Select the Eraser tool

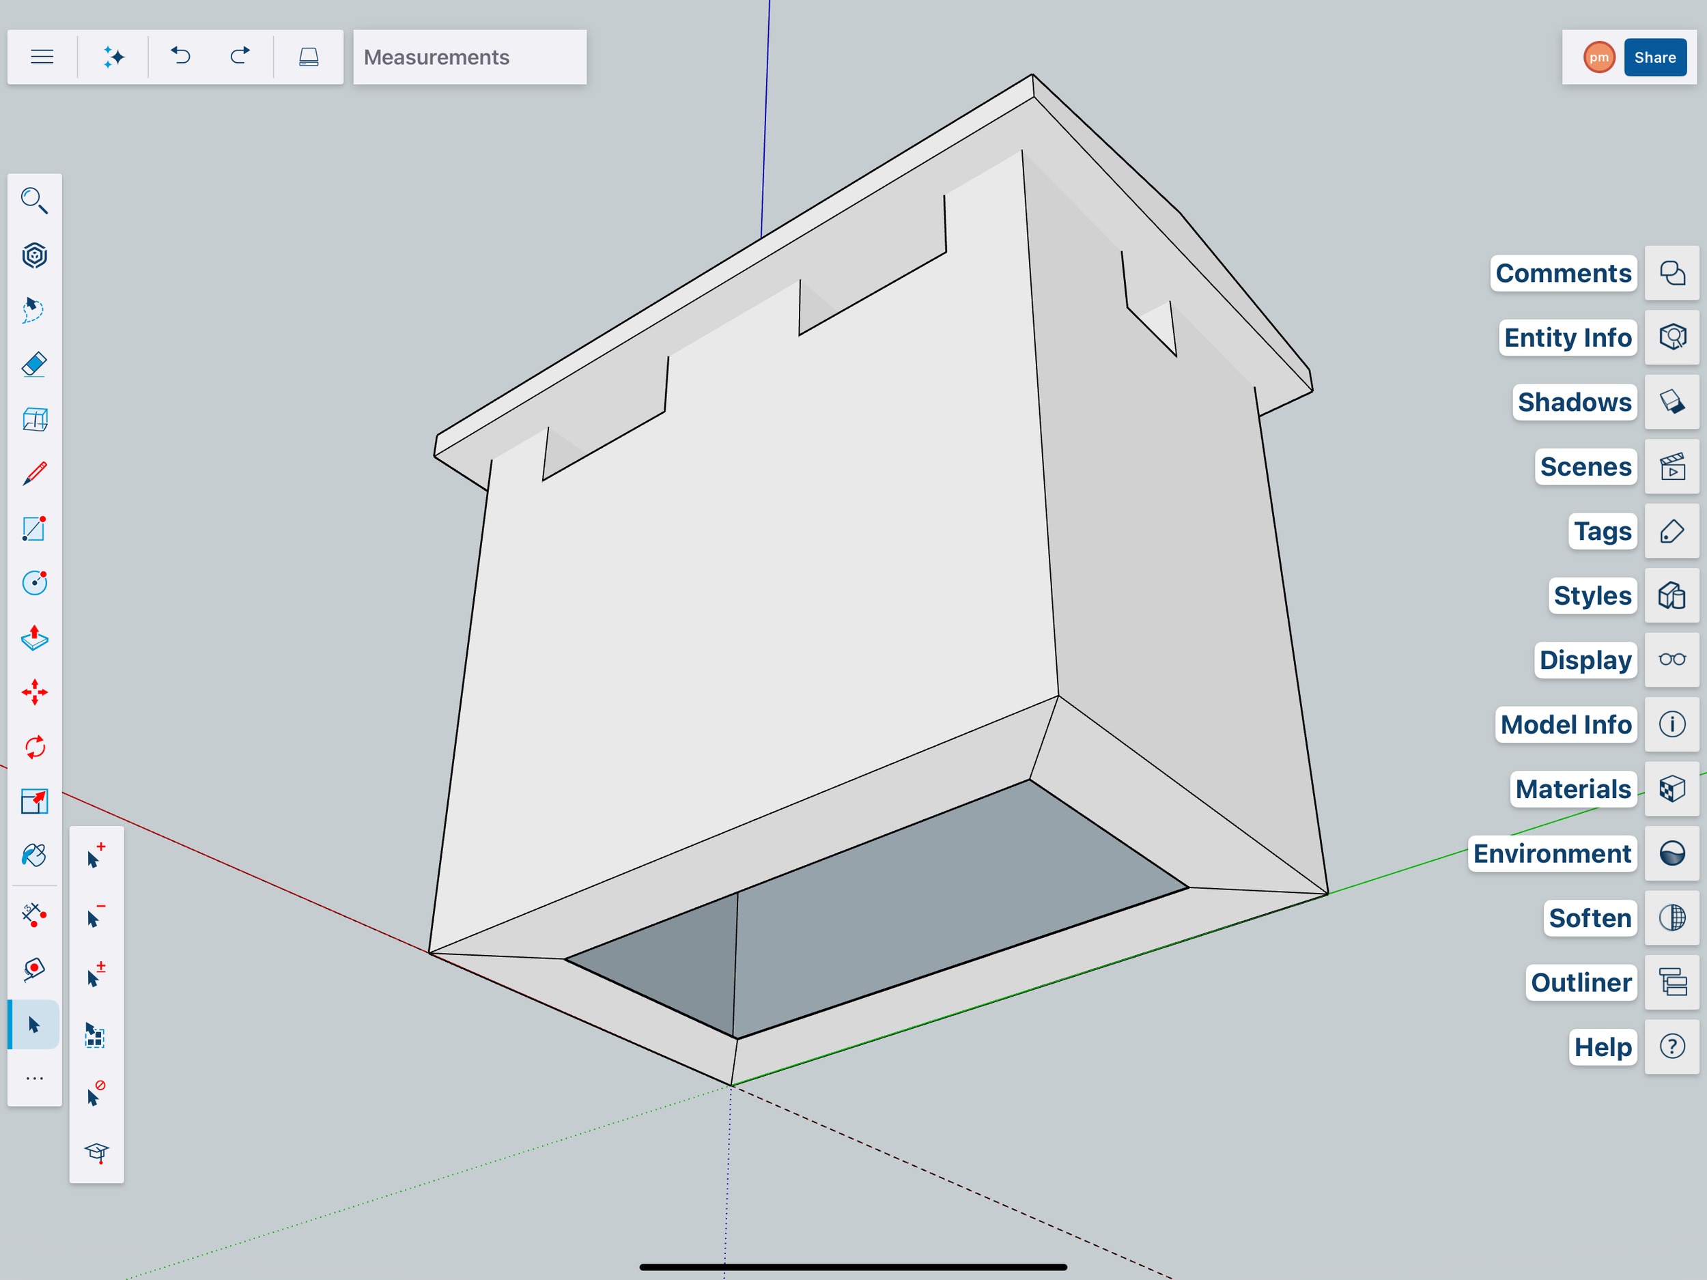pyautogui.click(x=34, y=364)
